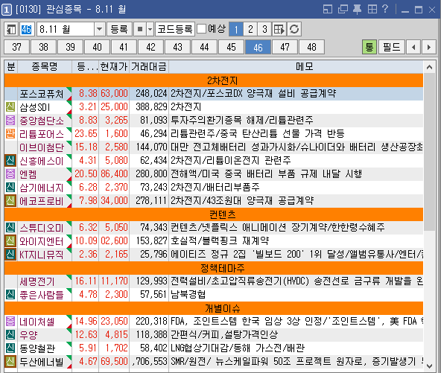Click the previous tabs left arrow

click(413, 47)
